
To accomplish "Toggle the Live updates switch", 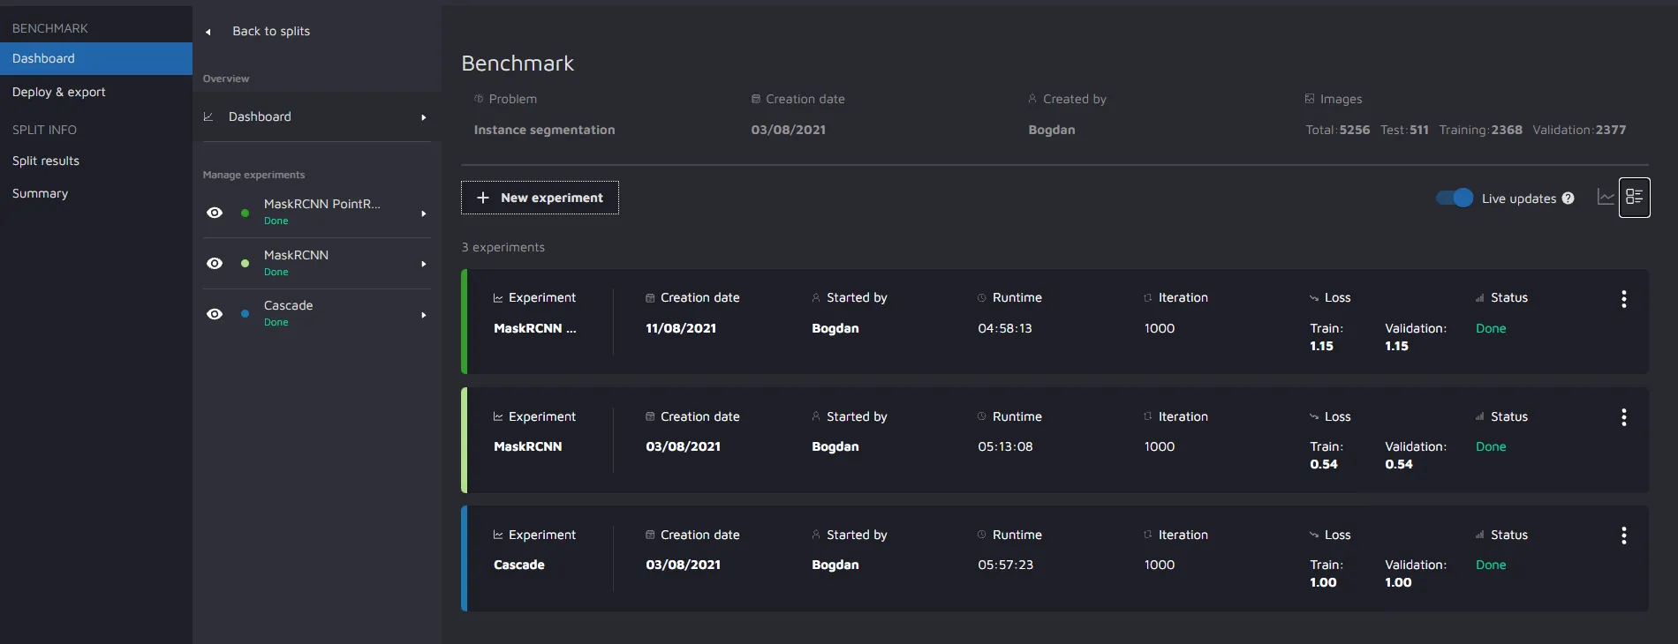I will pyautogui.click(x=1454, y=198).
